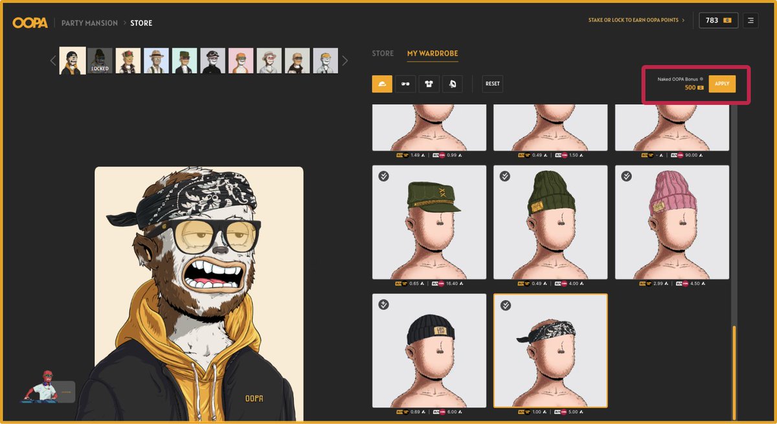Choose the black beanie item
The image size is (777, 424).
[429, 350]
